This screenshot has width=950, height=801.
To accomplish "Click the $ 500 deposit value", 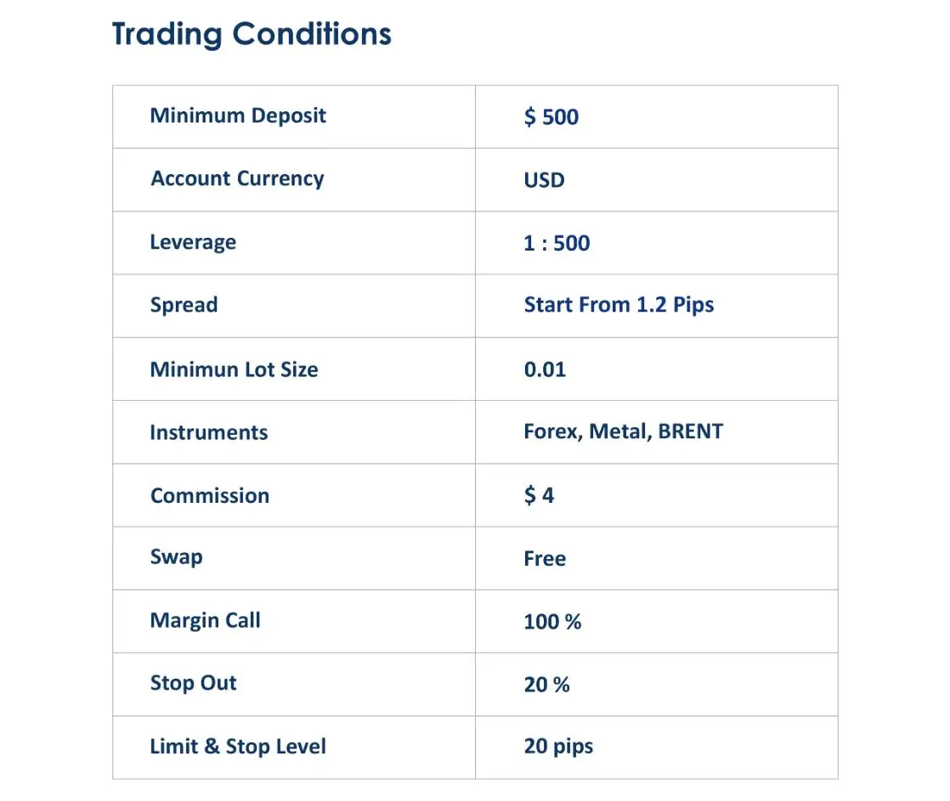I will tap(551, 117).
